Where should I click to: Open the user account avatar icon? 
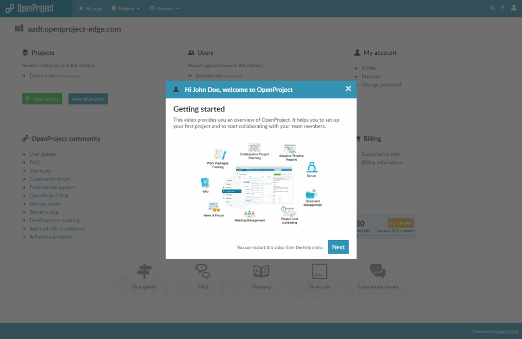[513, 8]
